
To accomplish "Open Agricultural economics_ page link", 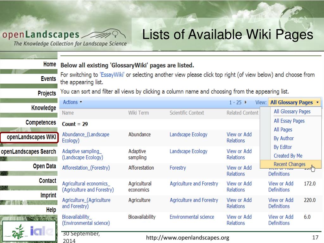I will (x=88, y=187).
